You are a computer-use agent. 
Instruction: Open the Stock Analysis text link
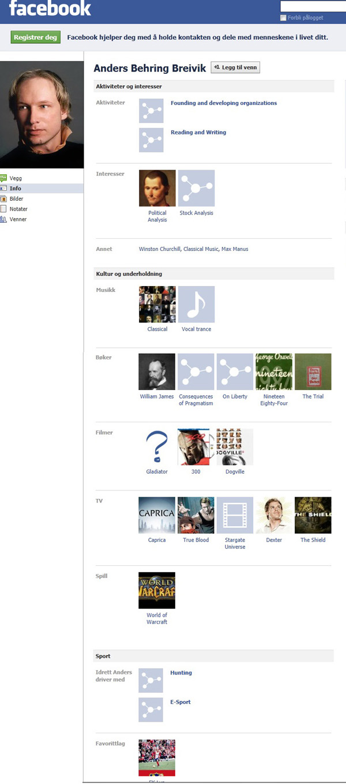tap(196, 213)
